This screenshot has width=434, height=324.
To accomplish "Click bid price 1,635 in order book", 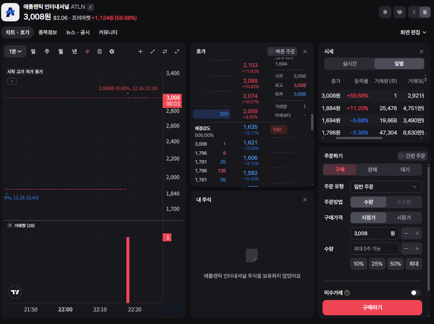I will click(x=250, y=129).
